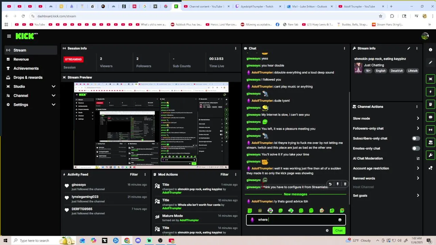This screenshot has height=245, width=436.
Task: Reload the page in browser
Action: pyautogui.click(x=23, y=16)
